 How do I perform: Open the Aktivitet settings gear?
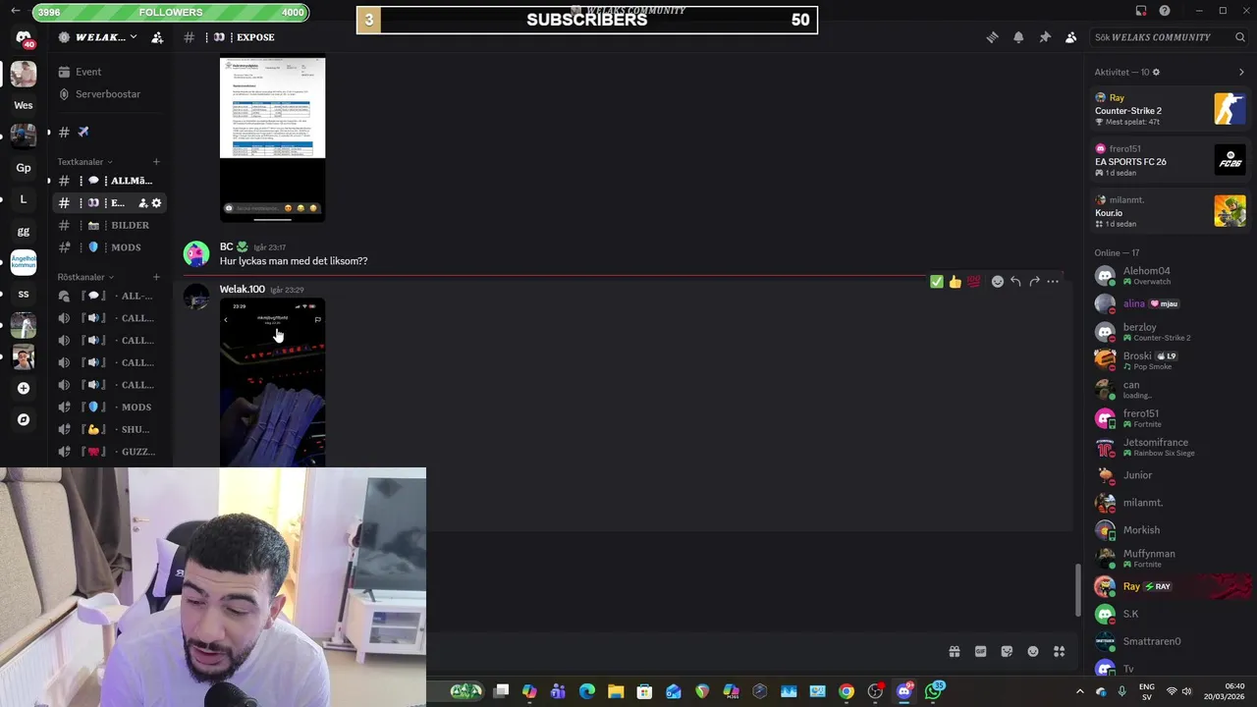pos(1156,73)
